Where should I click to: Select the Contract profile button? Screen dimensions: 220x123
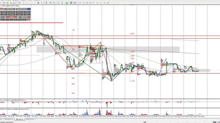pyautogui.click(x=11, y=12)
